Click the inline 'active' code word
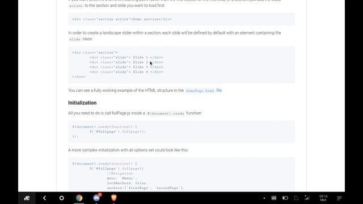363x204 pixels. (x=75, y=6)
